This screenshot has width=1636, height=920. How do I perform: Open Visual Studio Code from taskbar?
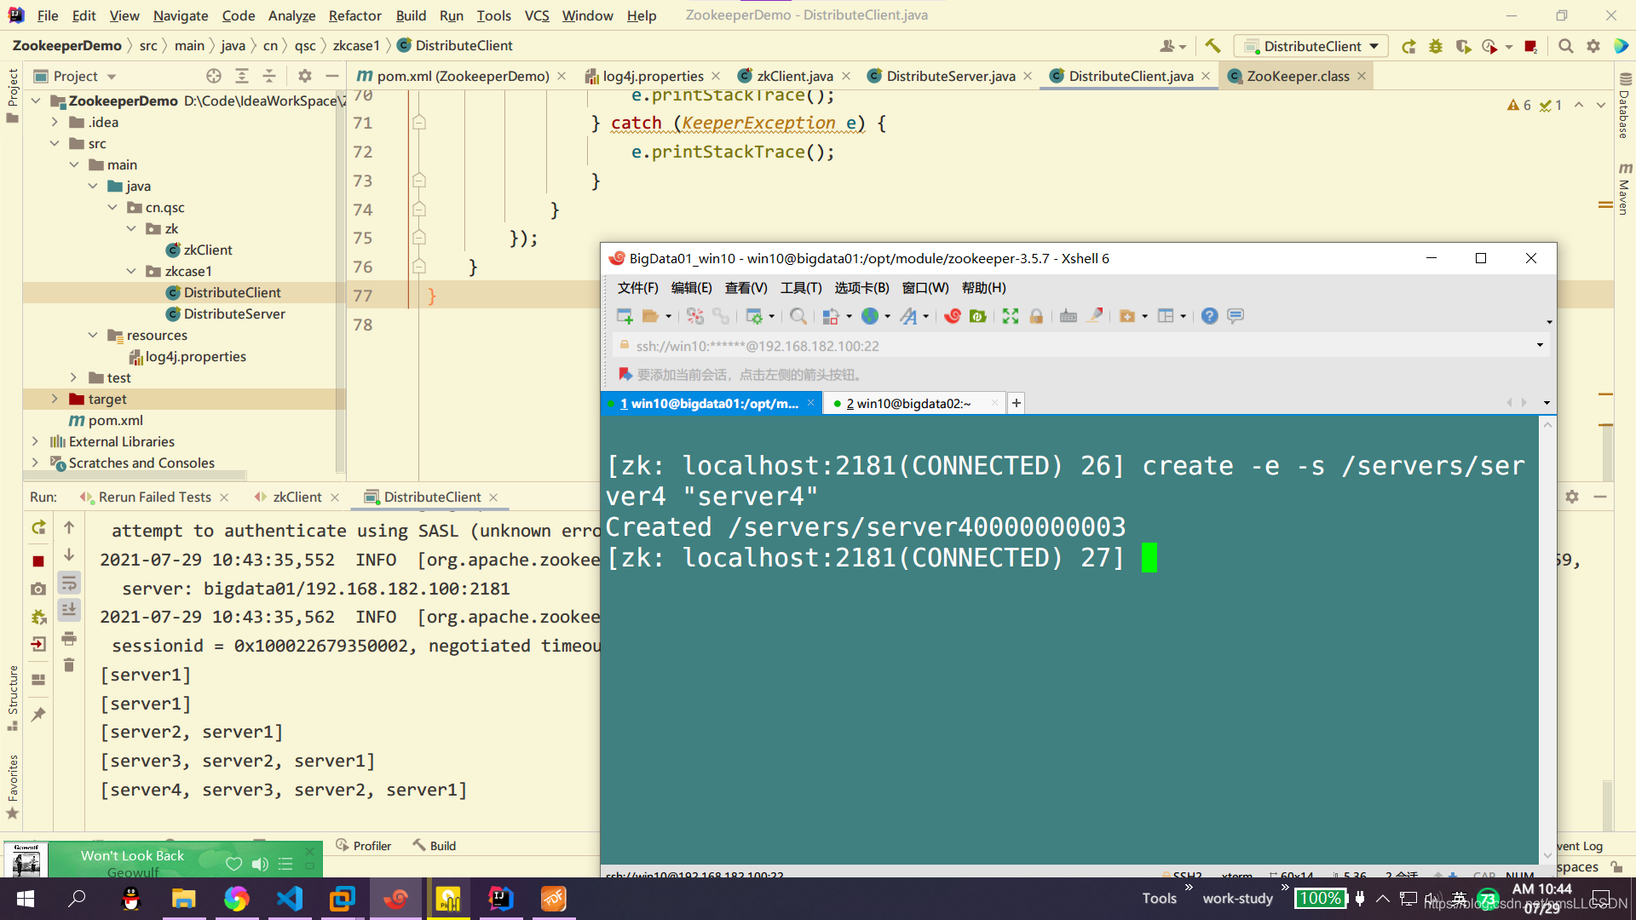290,898
